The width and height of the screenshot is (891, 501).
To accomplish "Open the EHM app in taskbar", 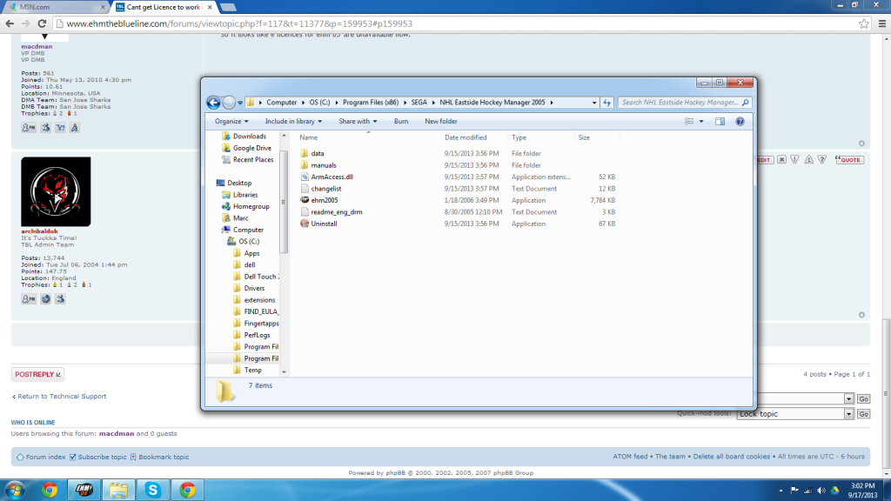I will [x=84, y=490].
